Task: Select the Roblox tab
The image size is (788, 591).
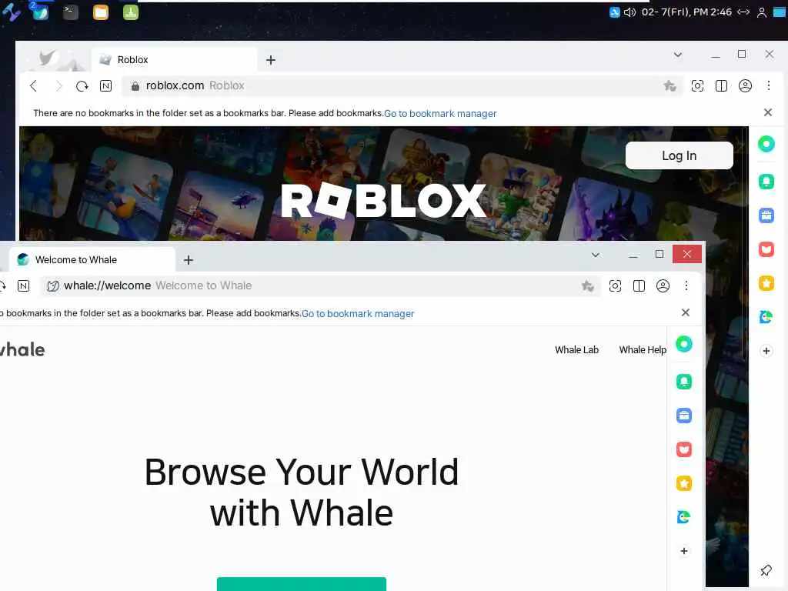Action: 174,60
